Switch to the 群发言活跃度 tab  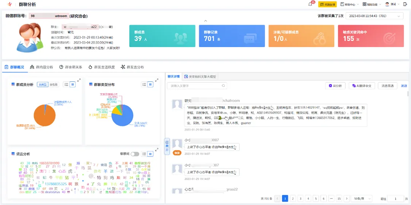[102, 67]
